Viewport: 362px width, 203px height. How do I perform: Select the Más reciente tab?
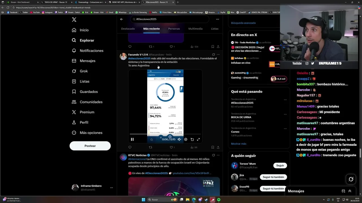[x=151, y=29]
